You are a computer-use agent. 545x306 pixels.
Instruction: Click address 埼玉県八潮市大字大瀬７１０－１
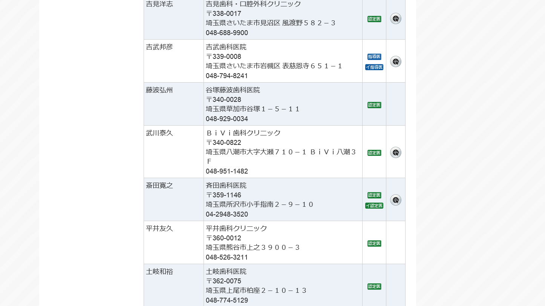pyautogui.click(x=256, y=152)
